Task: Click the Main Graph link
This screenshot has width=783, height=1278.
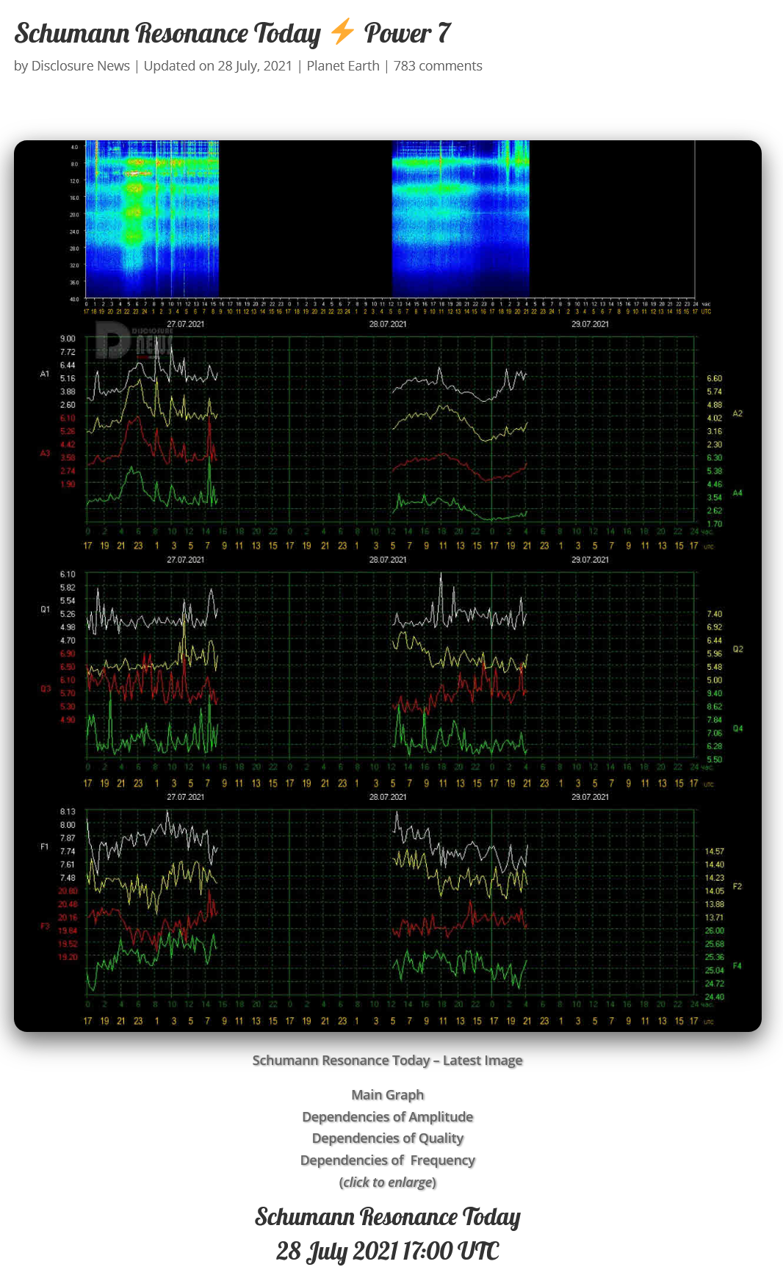Action: coord(388,1095)
